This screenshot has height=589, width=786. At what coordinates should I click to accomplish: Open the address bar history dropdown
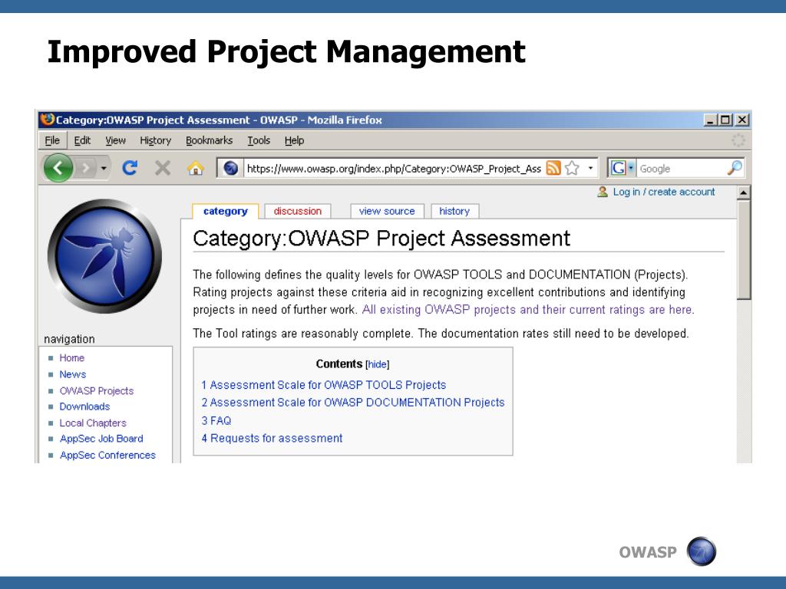590,168
